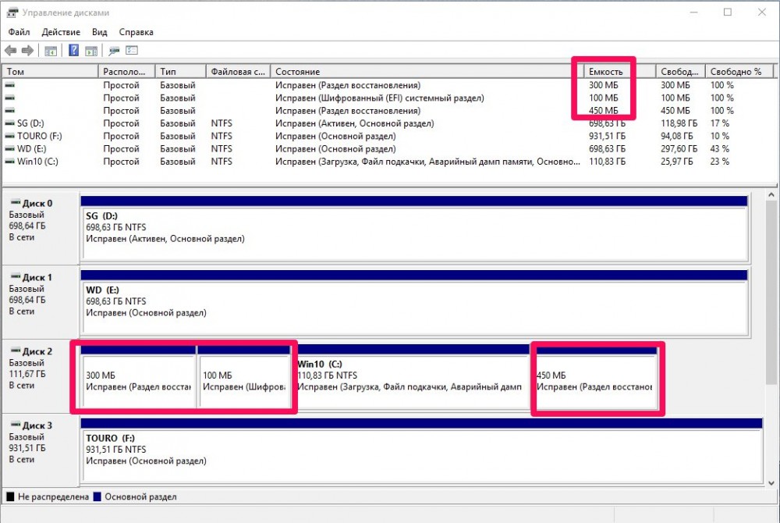
Task: Click the TOURO (F:) volume name in list
Action: 39,136
